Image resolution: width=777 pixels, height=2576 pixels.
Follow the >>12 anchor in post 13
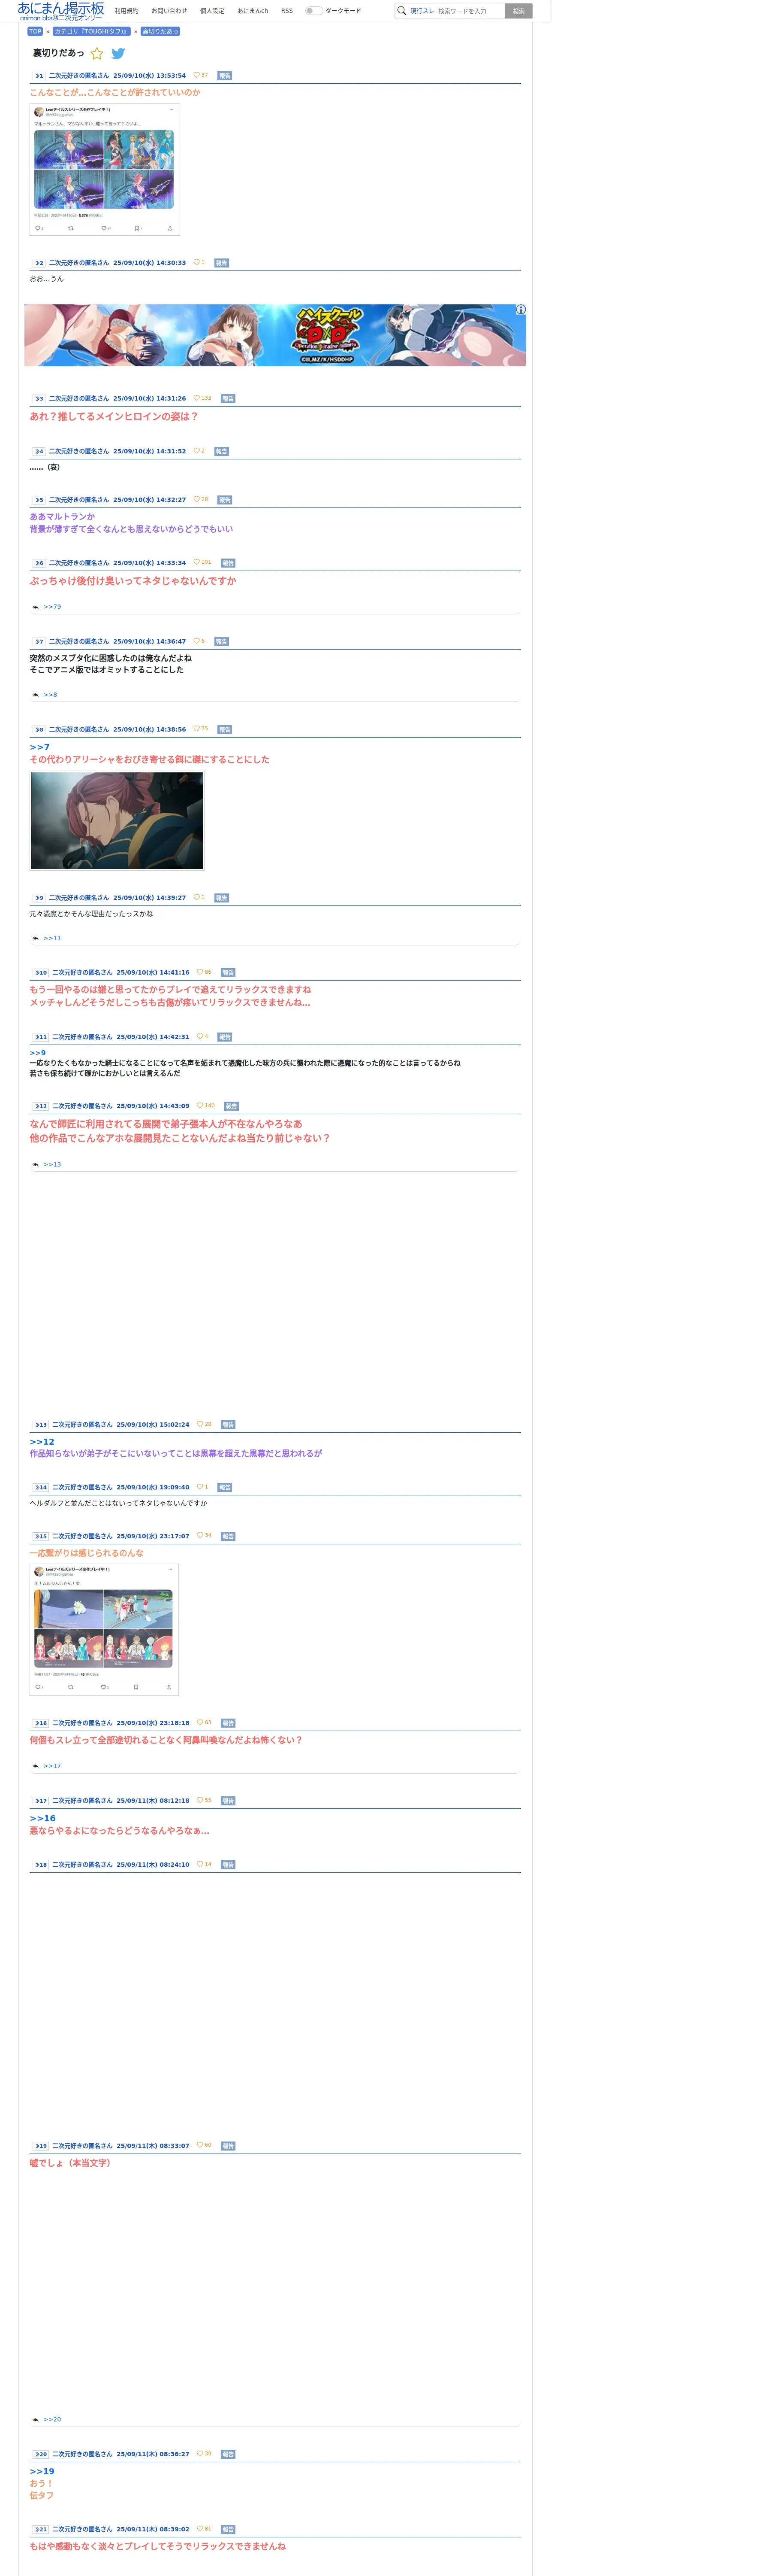point(42,1442)
